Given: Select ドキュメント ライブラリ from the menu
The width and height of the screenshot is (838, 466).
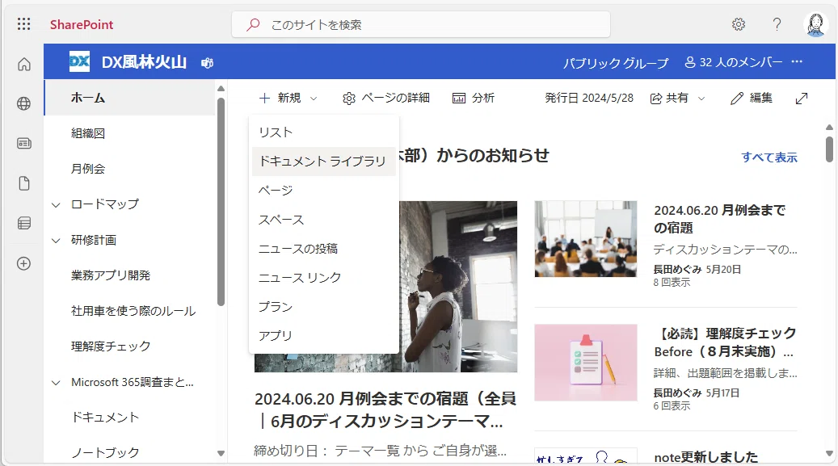Looking at the screenshot, I should [x=324, y=161].
